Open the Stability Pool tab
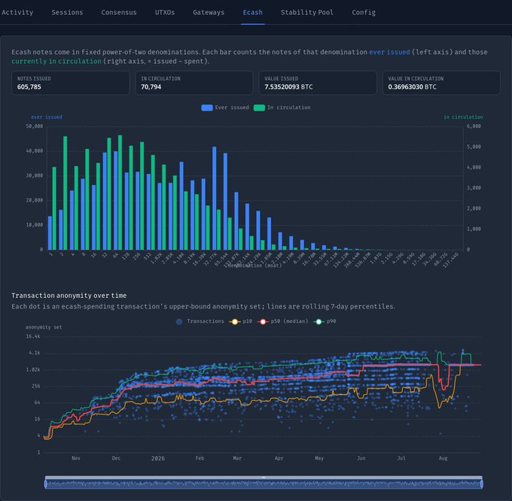The width and height of the screenshot is (512, 501). tap(307, 12)
